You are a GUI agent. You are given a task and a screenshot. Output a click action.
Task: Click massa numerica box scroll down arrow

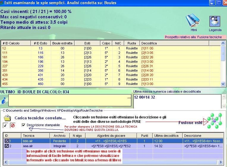point(224,106)
